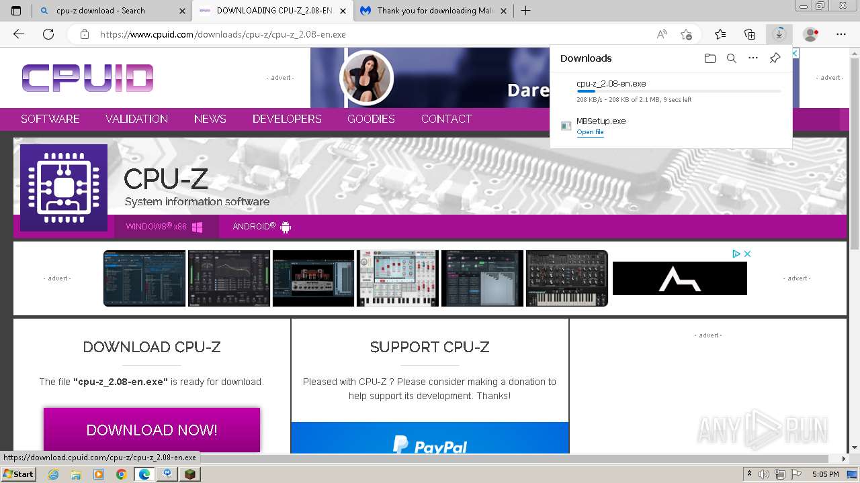Click the browser back arrow
The height and width of the screenshot is (483, 860).
tap(19, 34)
